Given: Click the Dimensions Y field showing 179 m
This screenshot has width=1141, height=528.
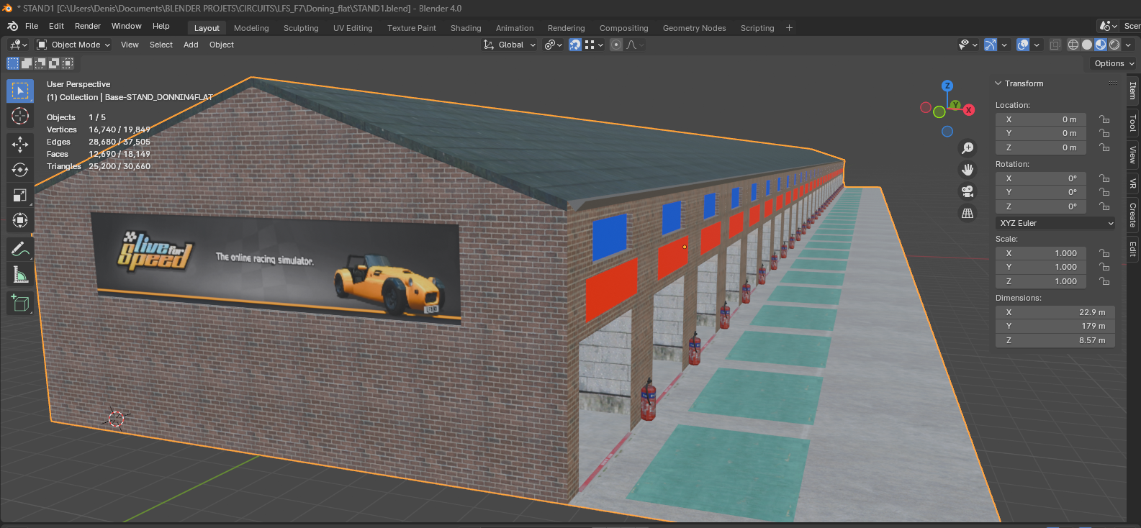Looking at the screenshot, I should pyautogui.click(x=1055, y=326).
